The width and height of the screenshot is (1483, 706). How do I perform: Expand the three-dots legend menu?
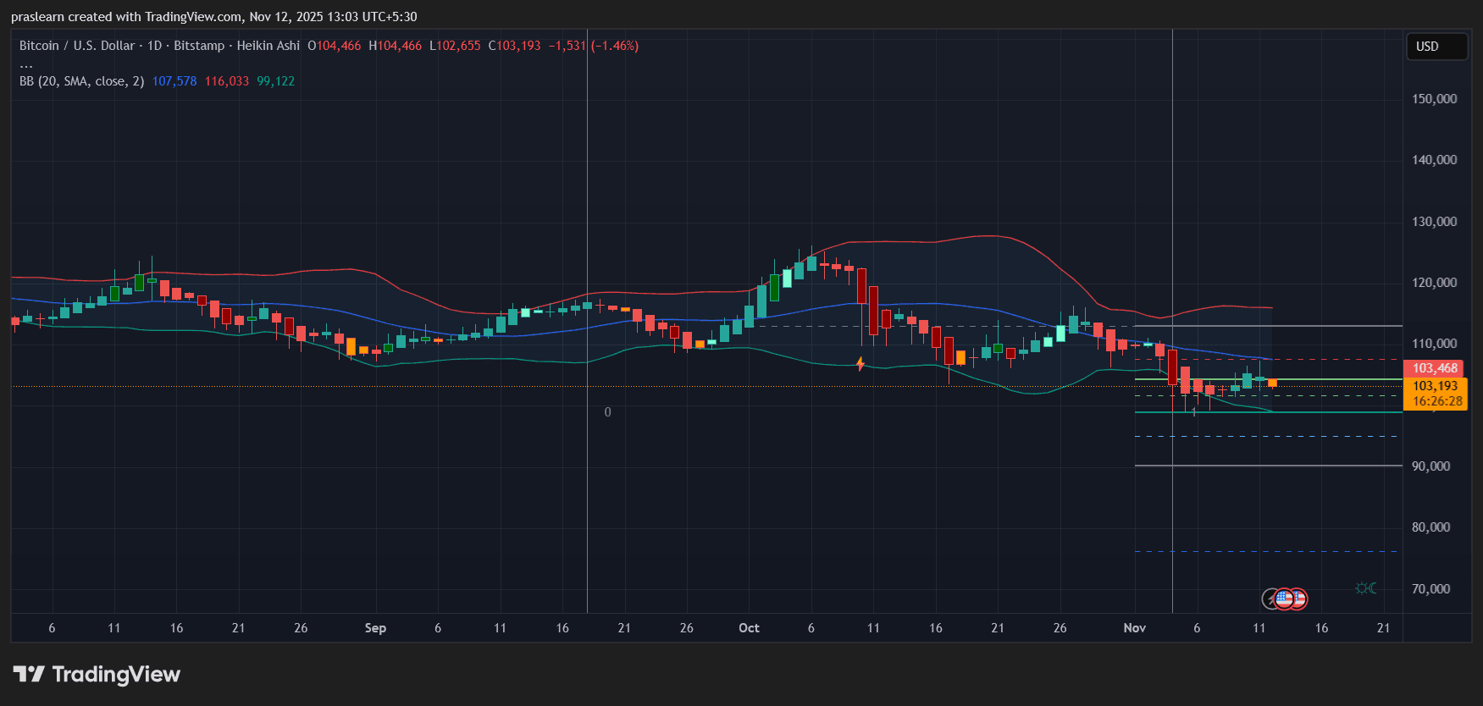click(x=26, y=64)
